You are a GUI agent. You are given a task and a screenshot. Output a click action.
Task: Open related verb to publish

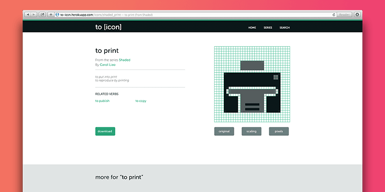103,101
